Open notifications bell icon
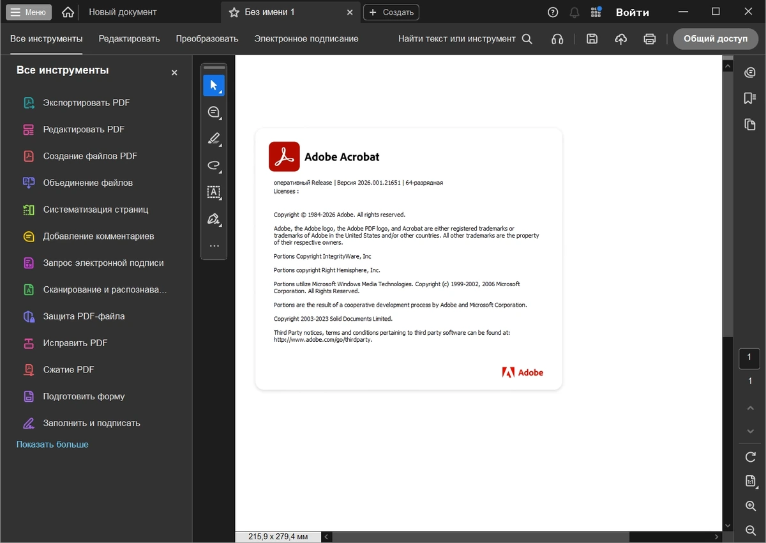The width and height of the screenshot is (766, 543). [574, 12]
